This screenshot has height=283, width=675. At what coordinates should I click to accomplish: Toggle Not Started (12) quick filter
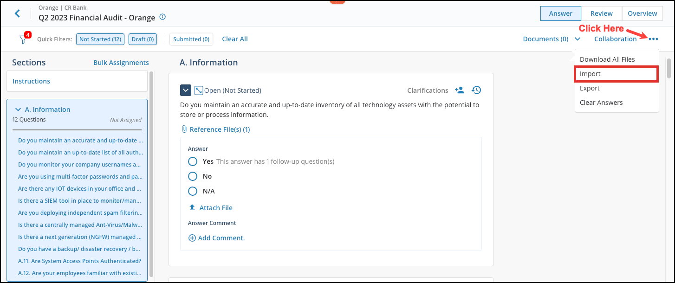101,39
